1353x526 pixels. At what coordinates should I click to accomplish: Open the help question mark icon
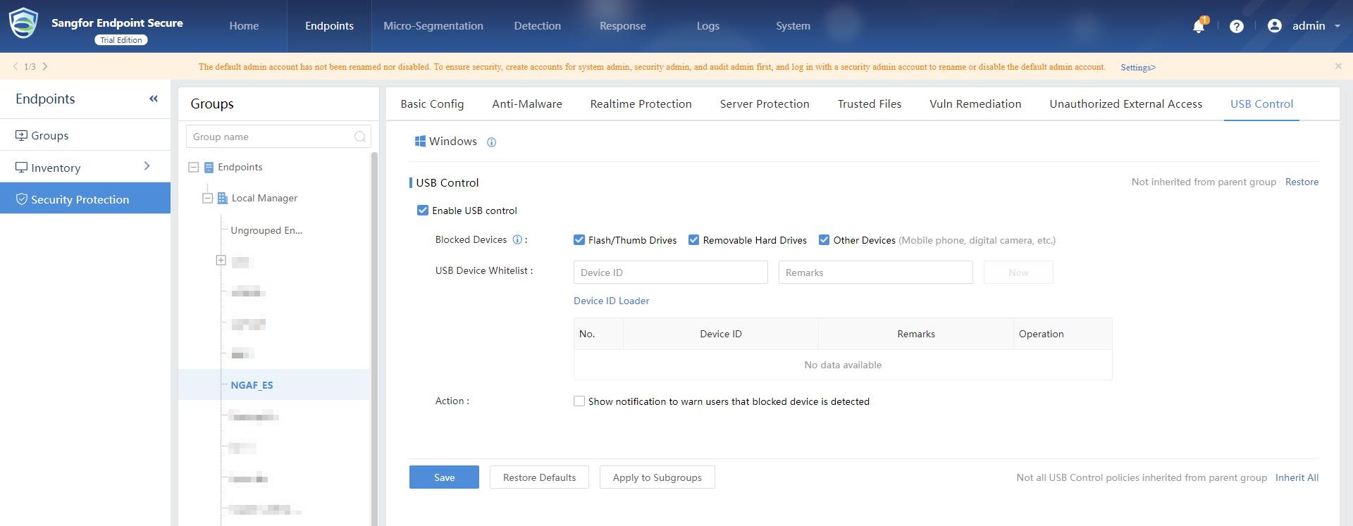click(x=1236, y=26)
